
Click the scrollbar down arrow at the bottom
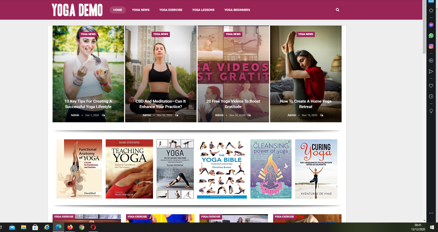pos(424,220)
